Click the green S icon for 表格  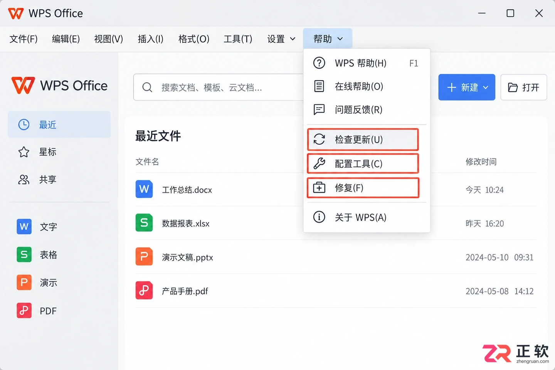click(x=24, y=255)
